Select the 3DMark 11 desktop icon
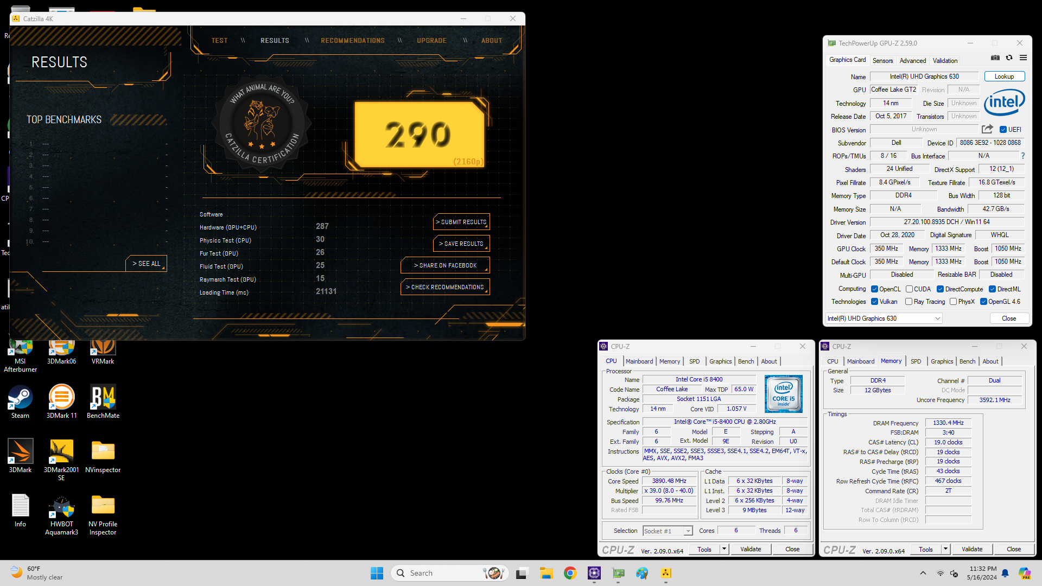 [61, 402]
